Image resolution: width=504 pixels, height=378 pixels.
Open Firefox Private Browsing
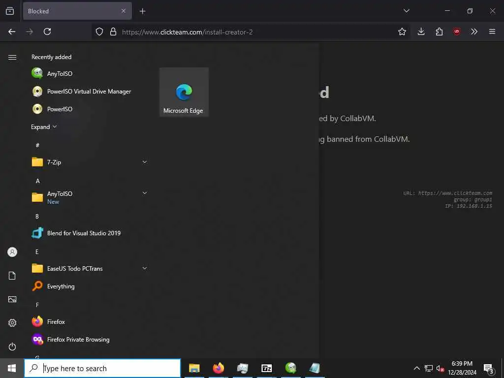pyautogui.click(x=90, y=340)
